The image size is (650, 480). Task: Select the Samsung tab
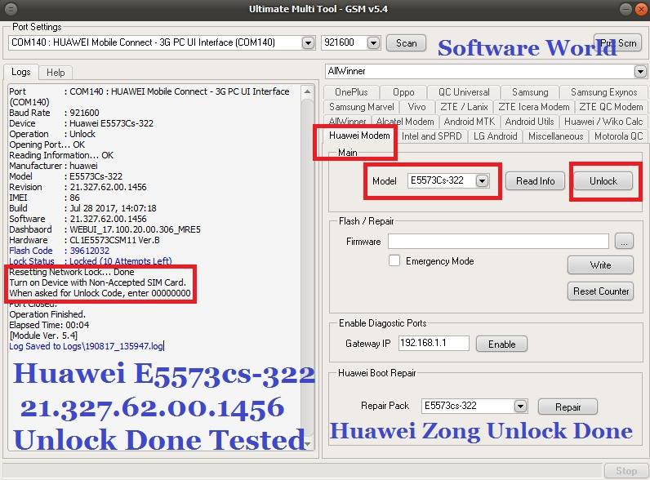tap(530, 92)
